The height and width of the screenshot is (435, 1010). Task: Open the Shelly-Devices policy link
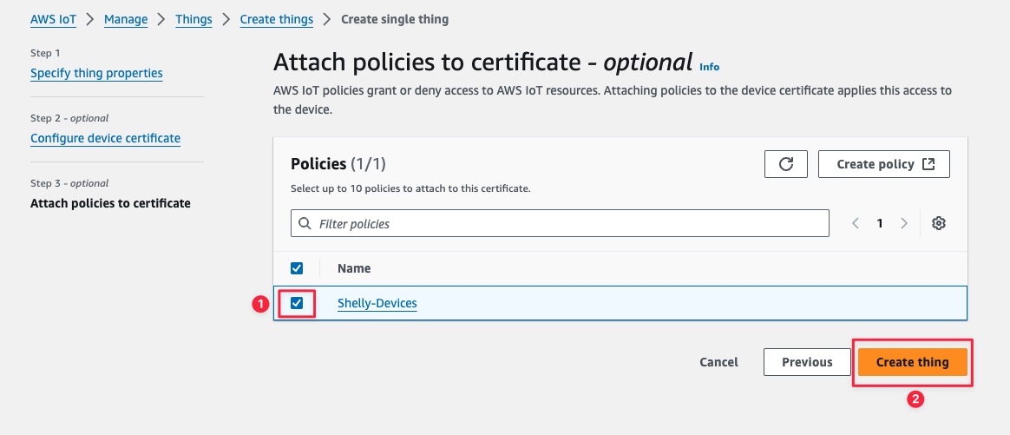click(x=377, y=304)
